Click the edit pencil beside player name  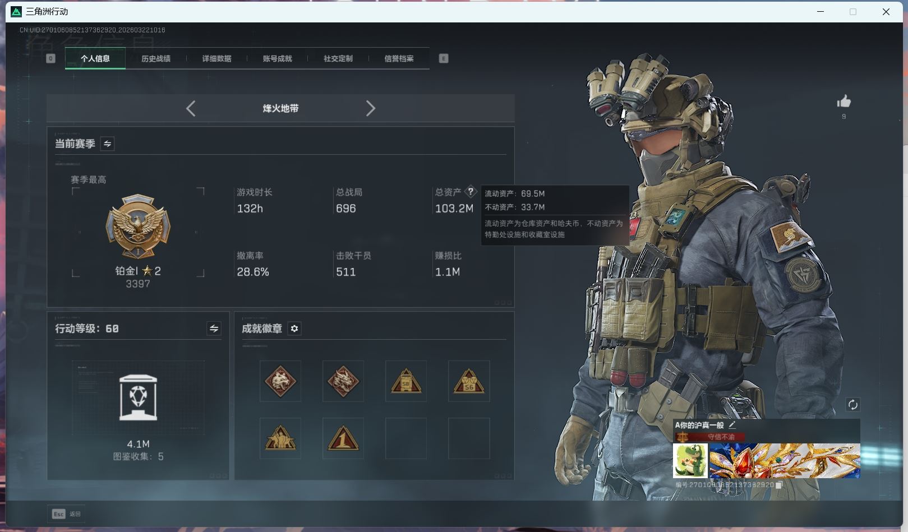click(732, 425)
